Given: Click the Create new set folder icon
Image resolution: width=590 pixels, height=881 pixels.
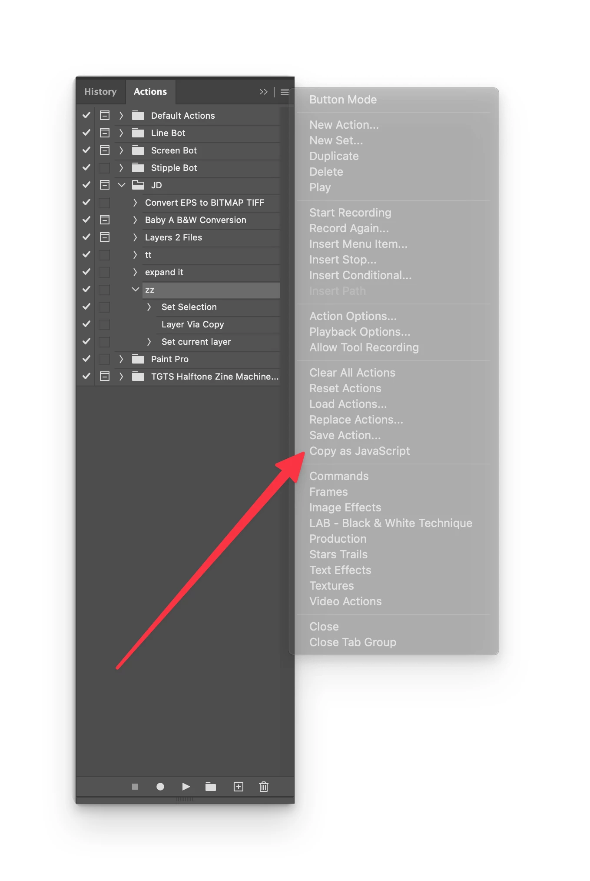Looking at the screenshot, I should tap(211, 787).
